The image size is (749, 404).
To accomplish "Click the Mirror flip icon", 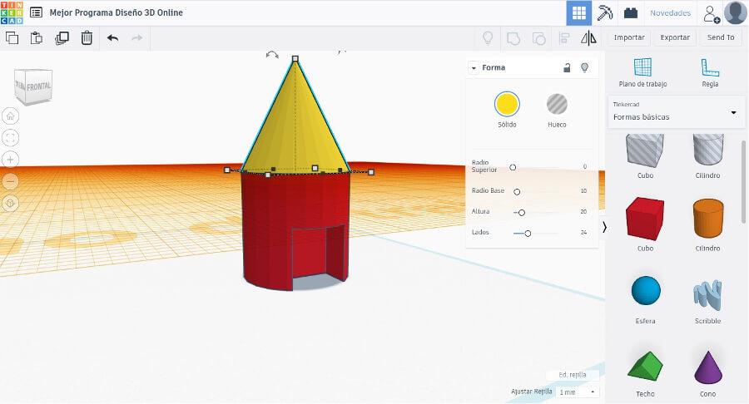I will pos(588,37).
